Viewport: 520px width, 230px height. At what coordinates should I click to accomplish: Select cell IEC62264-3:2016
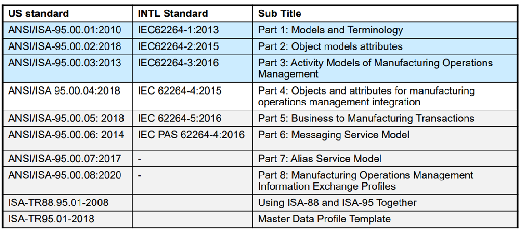tap(192, 68)
